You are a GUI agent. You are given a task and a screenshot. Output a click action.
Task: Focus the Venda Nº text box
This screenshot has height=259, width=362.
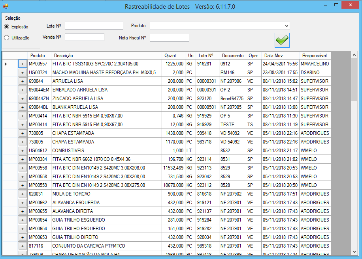[84, 37]
